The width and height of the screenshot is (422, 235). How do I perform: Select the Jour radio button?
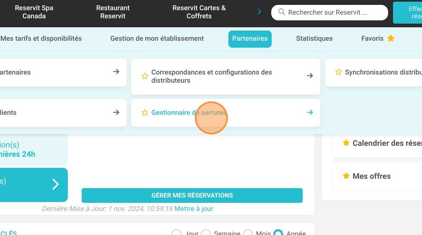pyautogui.click(x=176, y=233)
